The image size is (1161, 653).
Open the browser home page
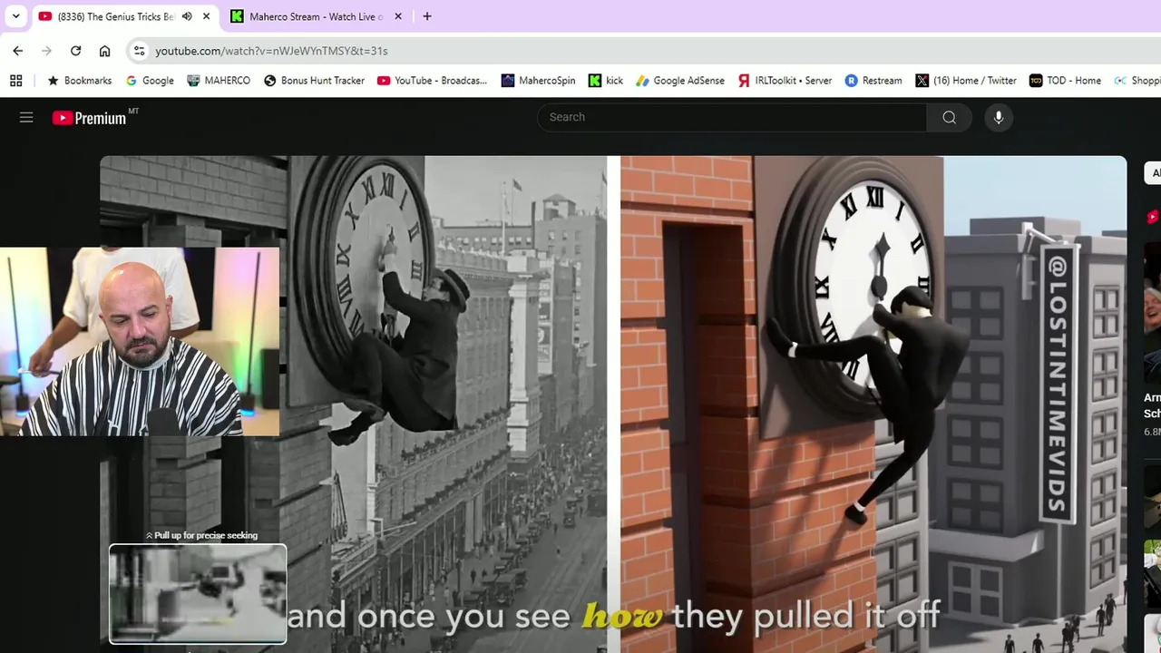(105, 51)
